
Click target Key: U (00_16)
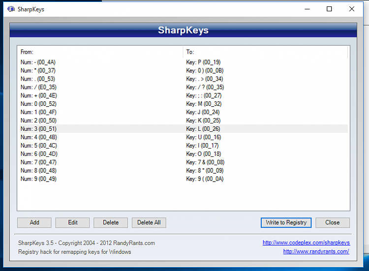[x=204, y=137]
